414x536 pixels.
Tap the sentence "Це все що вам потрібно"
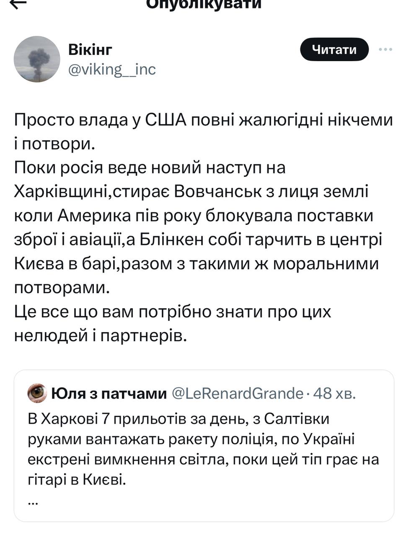pyautogui.click(x=172, y=312)
